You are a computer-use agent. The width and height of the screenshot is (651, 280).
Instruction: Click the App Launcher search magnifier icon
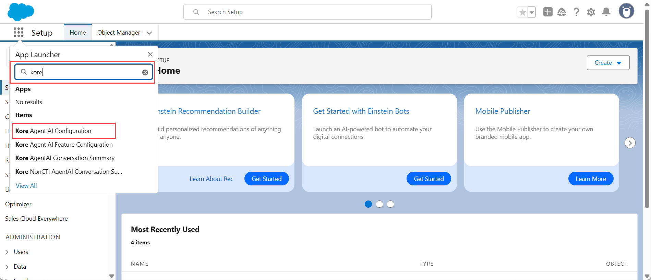tap(24, 72)
